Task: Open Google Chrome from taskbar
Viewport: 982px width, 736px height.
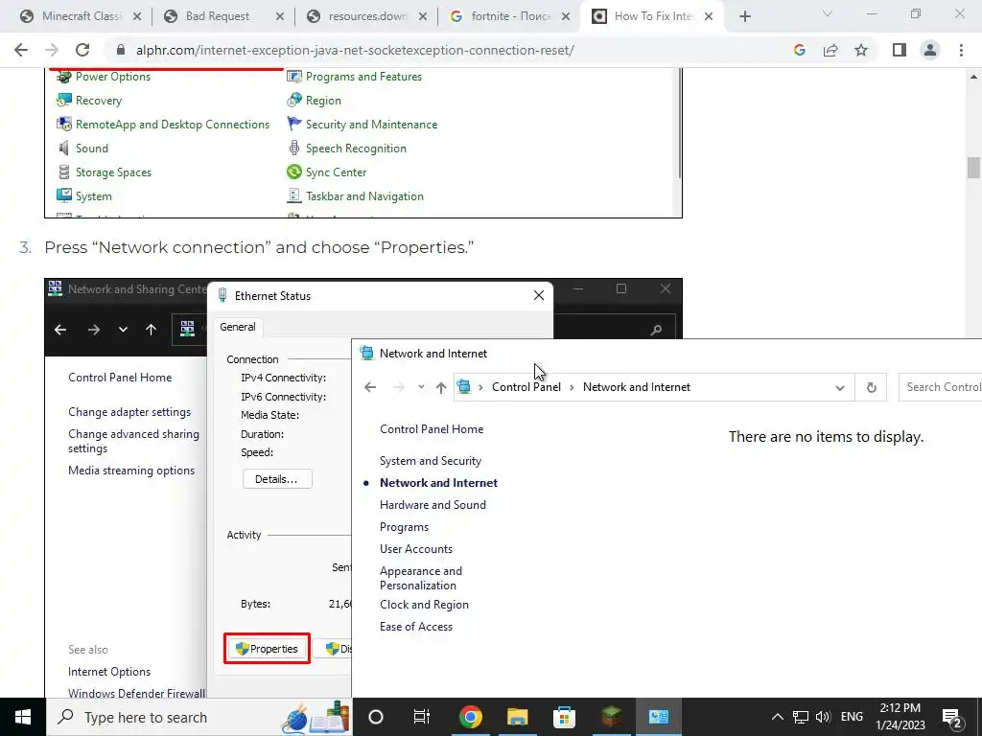Action: [x=470, y=717]
